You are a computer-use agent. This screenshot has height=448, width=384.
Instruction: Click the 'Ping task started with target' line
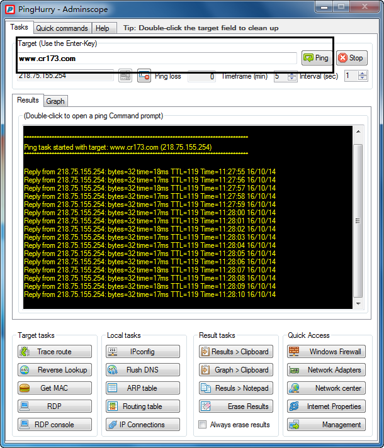tap(118, 147)
